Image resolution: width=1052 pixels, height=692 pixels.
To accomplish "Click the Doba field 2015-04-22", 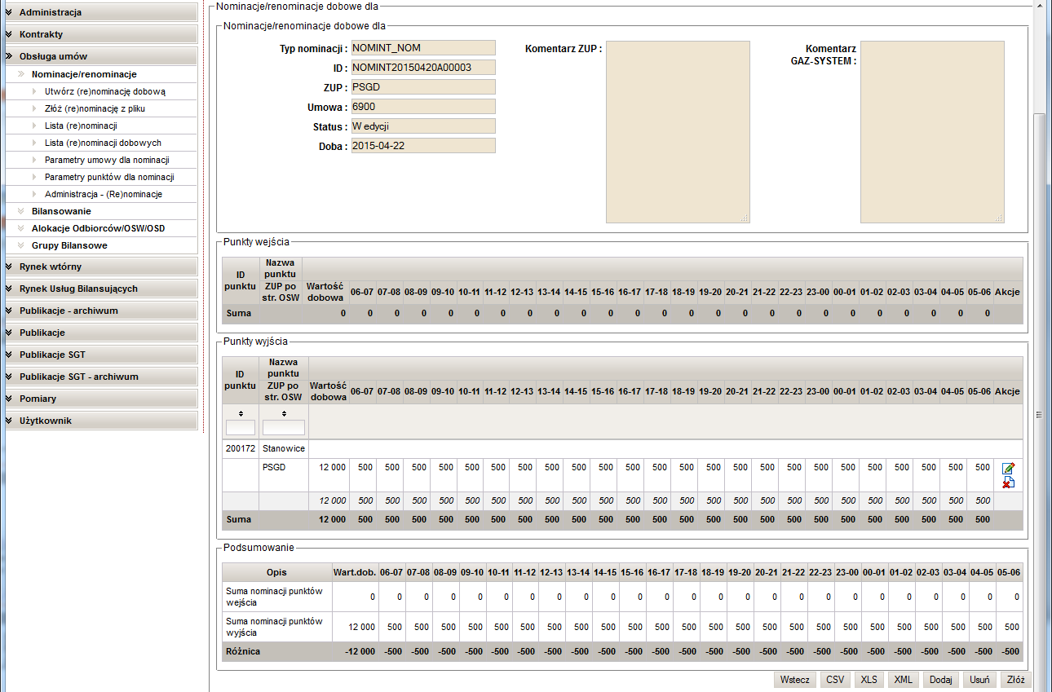I will tap(423, 146).
